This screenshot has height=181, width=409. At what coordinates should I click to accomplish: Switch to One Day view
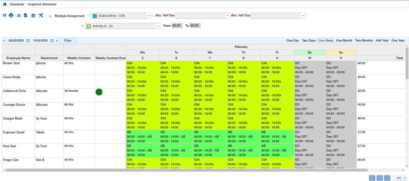293,40
